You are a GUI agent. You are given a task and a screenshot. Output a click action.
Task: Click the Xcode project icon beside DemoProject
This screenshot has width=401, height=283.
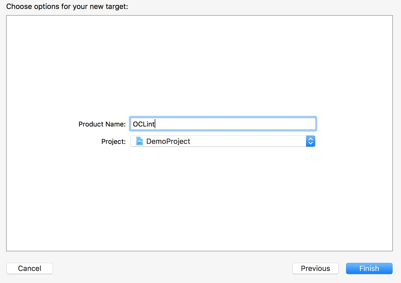click(140, 141)
